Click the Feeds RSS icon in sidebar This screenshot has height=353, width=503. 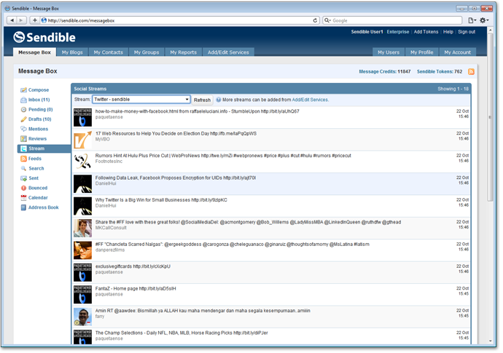23,159
